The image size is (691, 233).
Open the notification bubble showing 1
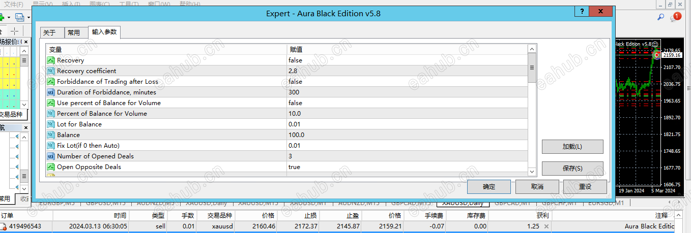tap(676, 17)
